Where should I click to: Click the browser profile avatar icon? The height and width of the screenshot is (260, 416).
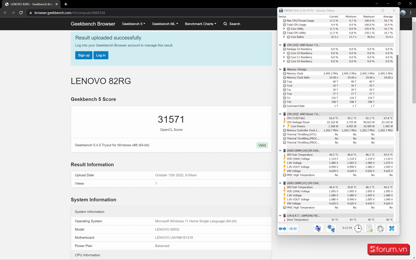tap(403, 13)
